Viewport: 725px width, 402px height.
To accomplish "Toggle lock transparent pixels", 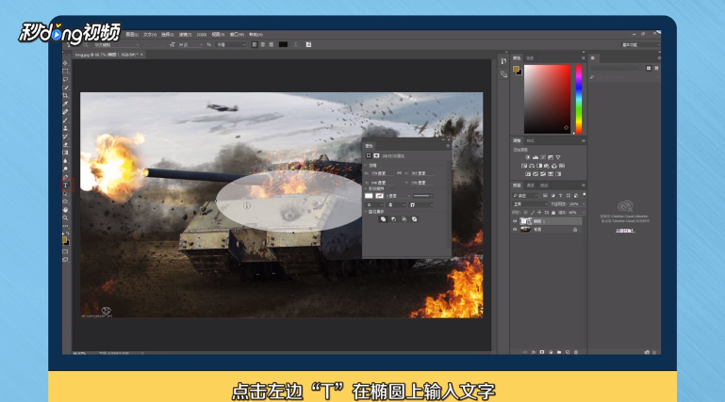I will [x=525, y=213].
